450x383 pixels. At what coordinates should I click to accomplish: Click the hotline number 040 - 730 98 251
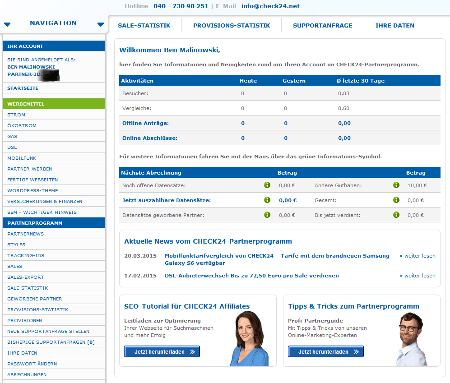pyautogui.click(x=181, y=6)
